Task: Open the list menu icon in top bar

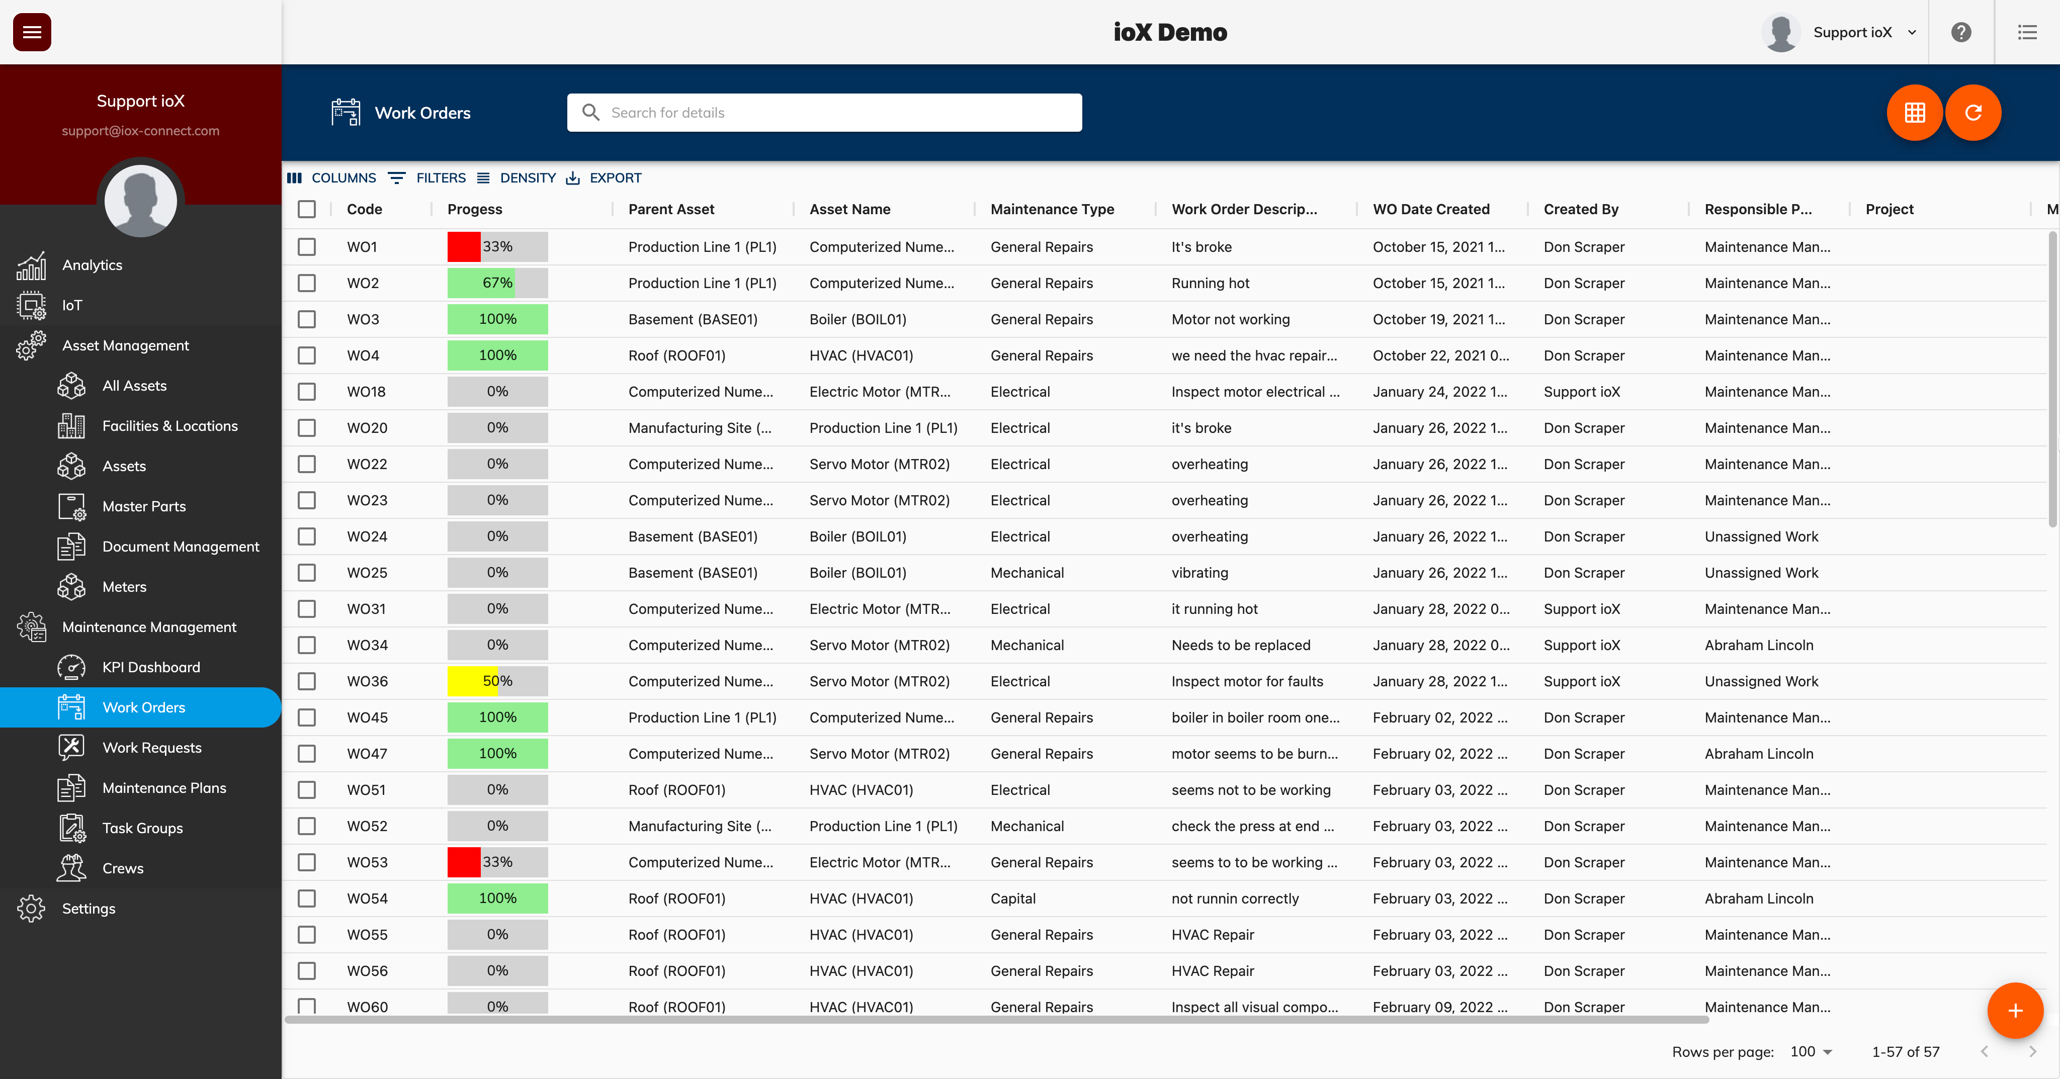Action: pyautogui.click(x=2027, y=32)
